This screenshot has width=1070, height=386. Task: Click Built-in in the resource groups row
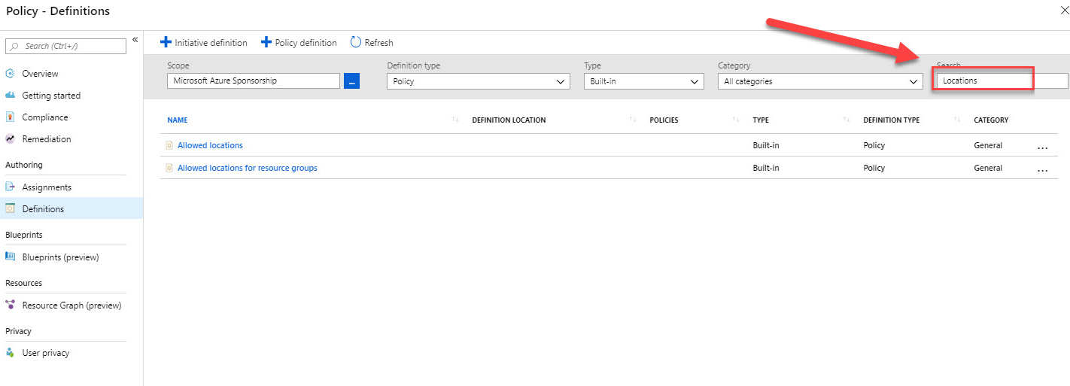766,168
